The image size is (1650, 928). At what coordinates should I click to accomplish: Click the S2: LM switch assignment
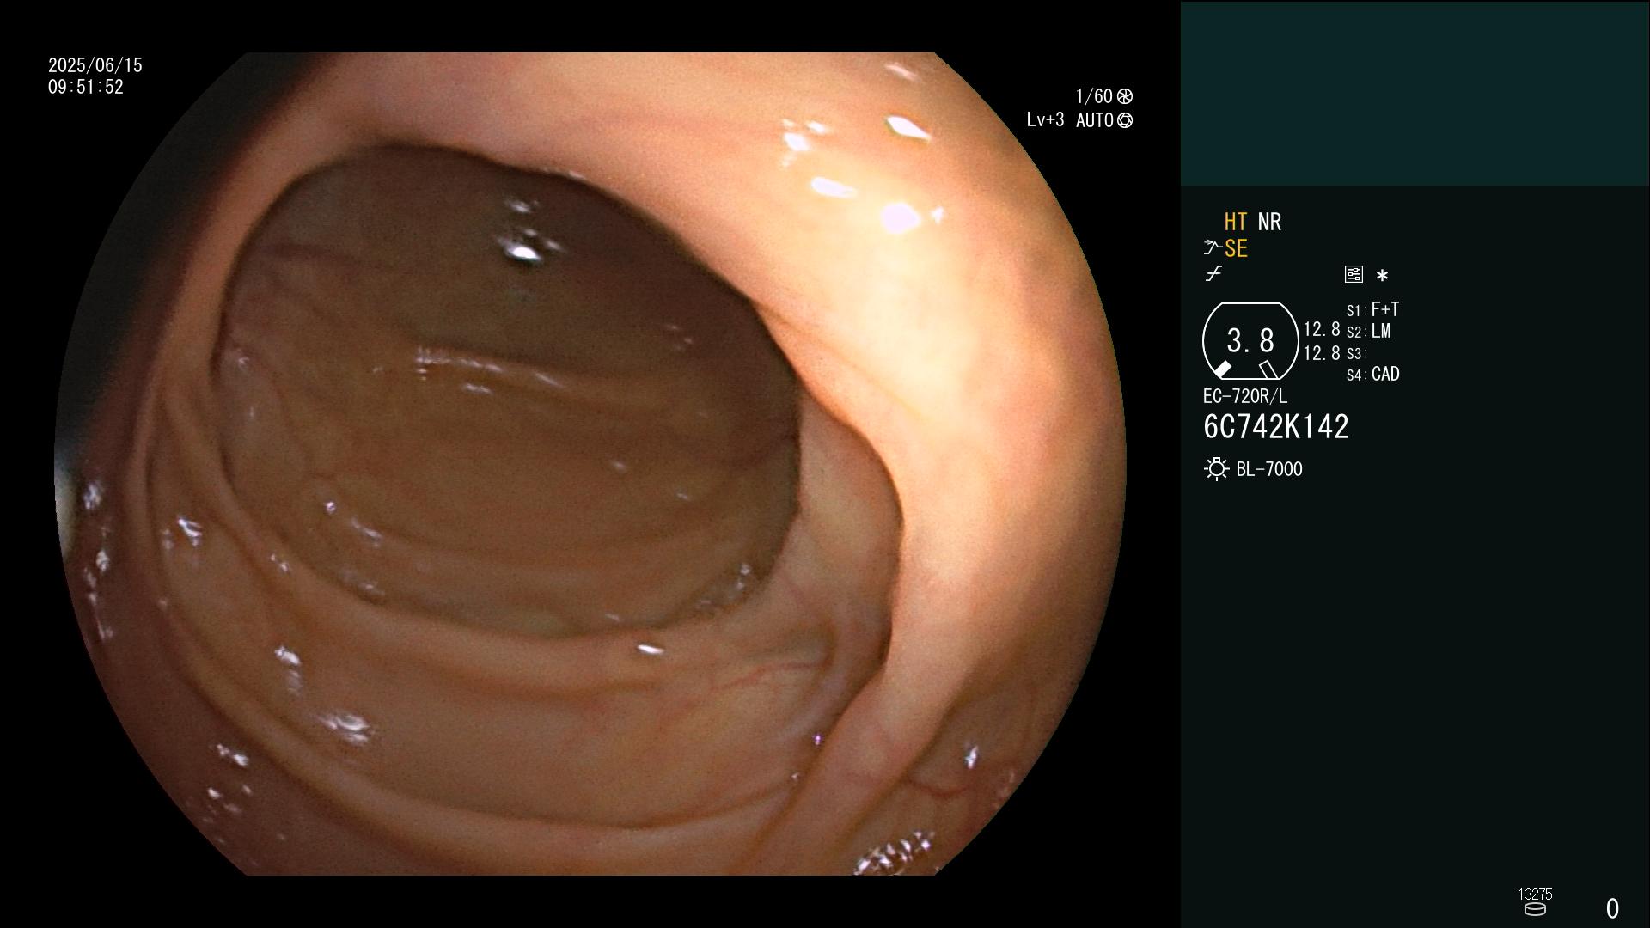[1369, 332]
